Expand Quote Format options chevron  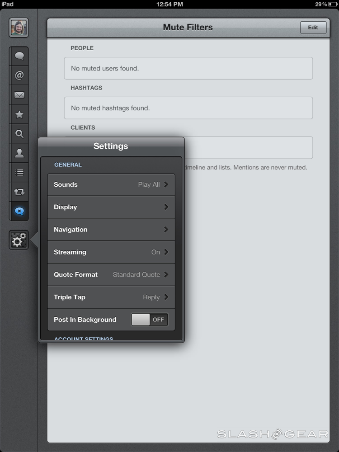click(166, 274)
